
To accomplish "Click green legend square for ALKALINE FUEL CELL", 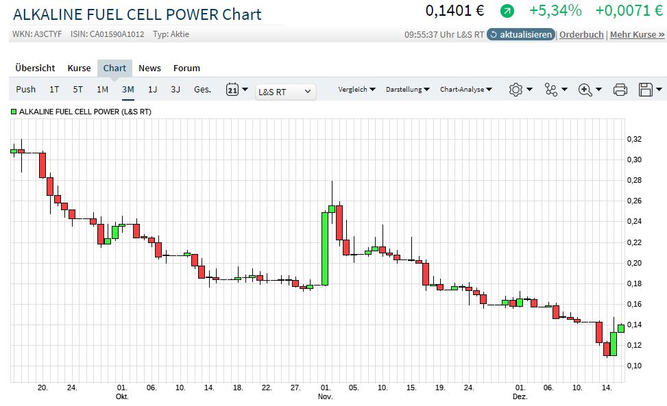I will (x=14, y=112).
